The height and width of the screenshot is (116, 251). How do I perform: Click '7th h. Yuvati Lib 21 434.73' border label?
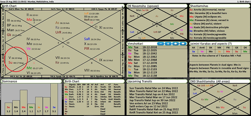[63, 76]
